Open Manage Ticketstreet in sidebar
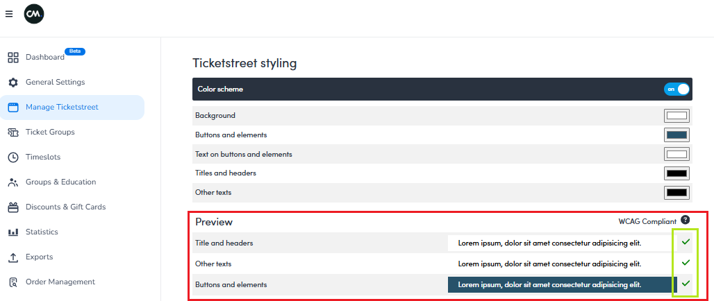 click(62, 108)
